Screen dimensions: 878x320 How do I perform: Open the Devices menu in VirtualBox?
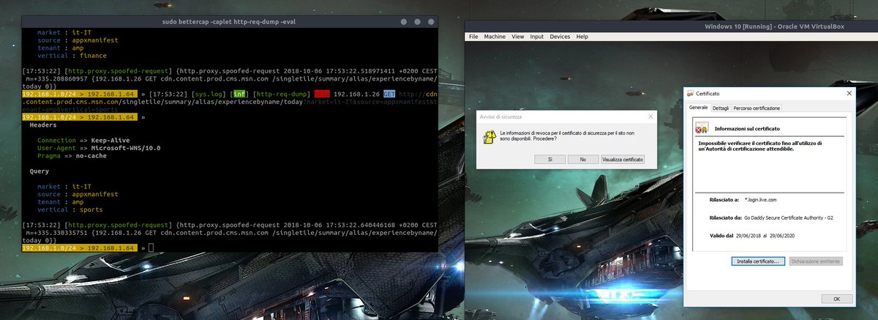[560, 36]
